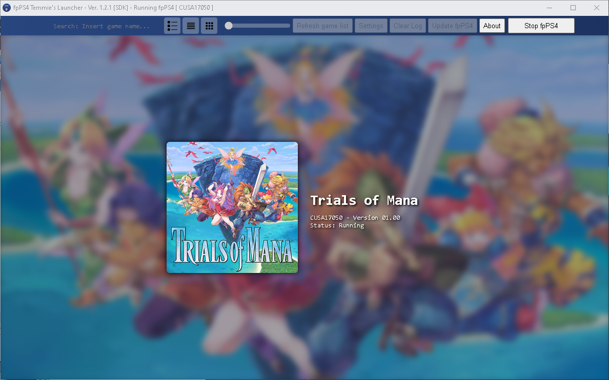Activate the middle view mode icon
Image resolution: width=609 pixels, height=380 pixels.
click(x=191, y=25)
